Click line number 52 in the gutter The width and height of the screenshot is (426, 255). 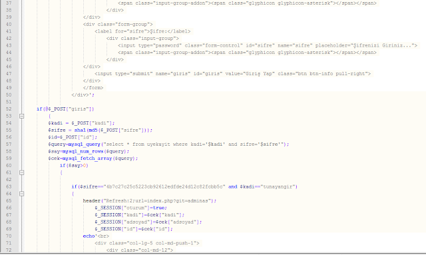[x=9, y=109]
